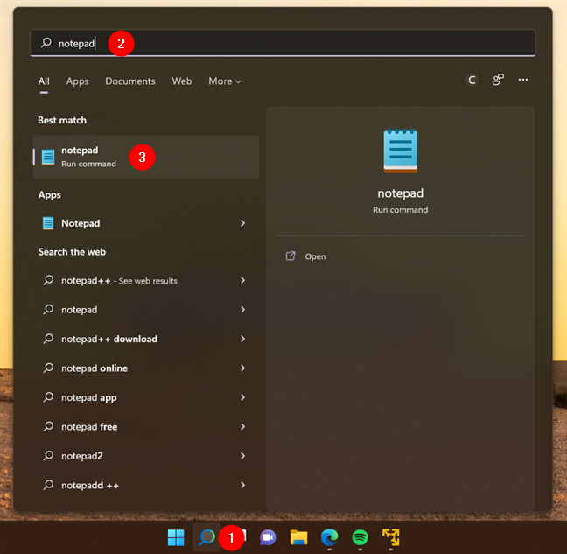Image resolution: width=567 pixels, height=554 pixels.
Task: Open the three-dot options menu
Action: pos(523,80)
